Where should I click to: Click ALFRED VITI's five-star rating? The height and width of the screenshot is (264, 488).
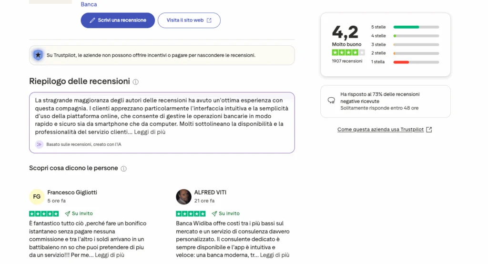[x=191, y=213]
